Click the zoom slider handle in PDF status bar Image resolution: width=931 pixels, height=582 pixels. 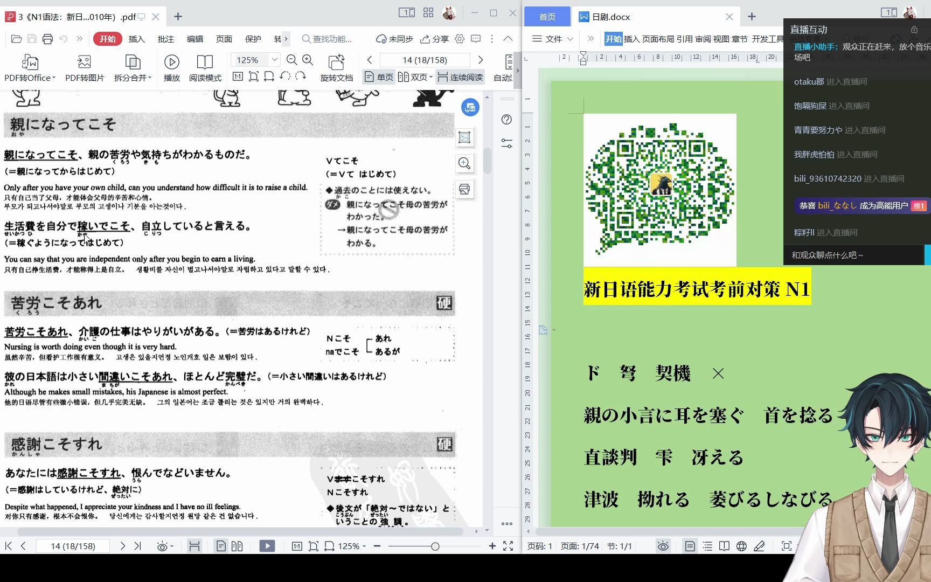435,546
